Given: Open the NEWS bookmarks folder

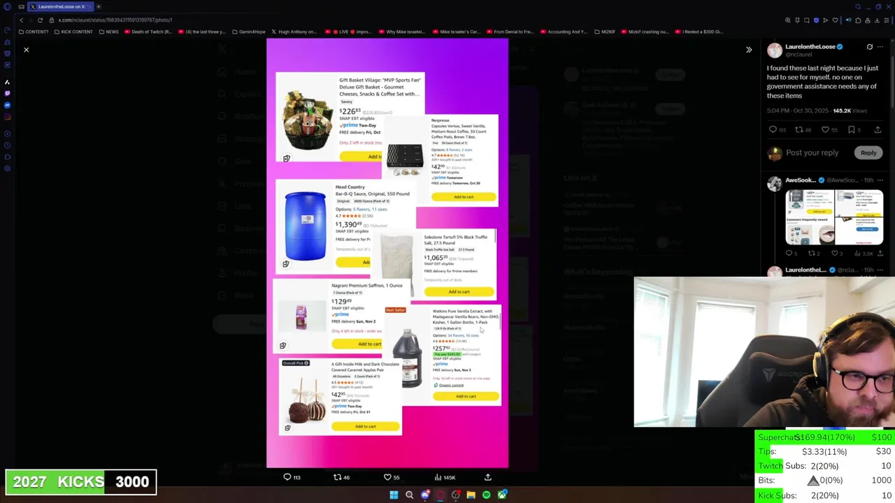Looking at the screenshot, I should pyautogui.click(x=108, y=31).
